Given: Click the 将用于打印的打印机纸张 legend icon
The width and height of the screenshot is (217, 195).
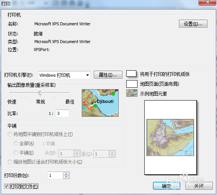Looking at the screenshot, I should [131, 74].
